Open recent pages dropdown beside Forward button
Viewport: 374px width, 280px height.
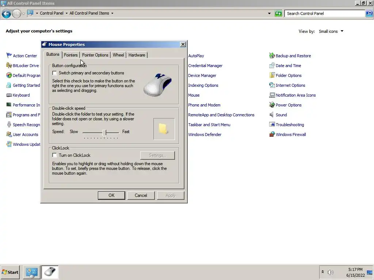[23, 13]
